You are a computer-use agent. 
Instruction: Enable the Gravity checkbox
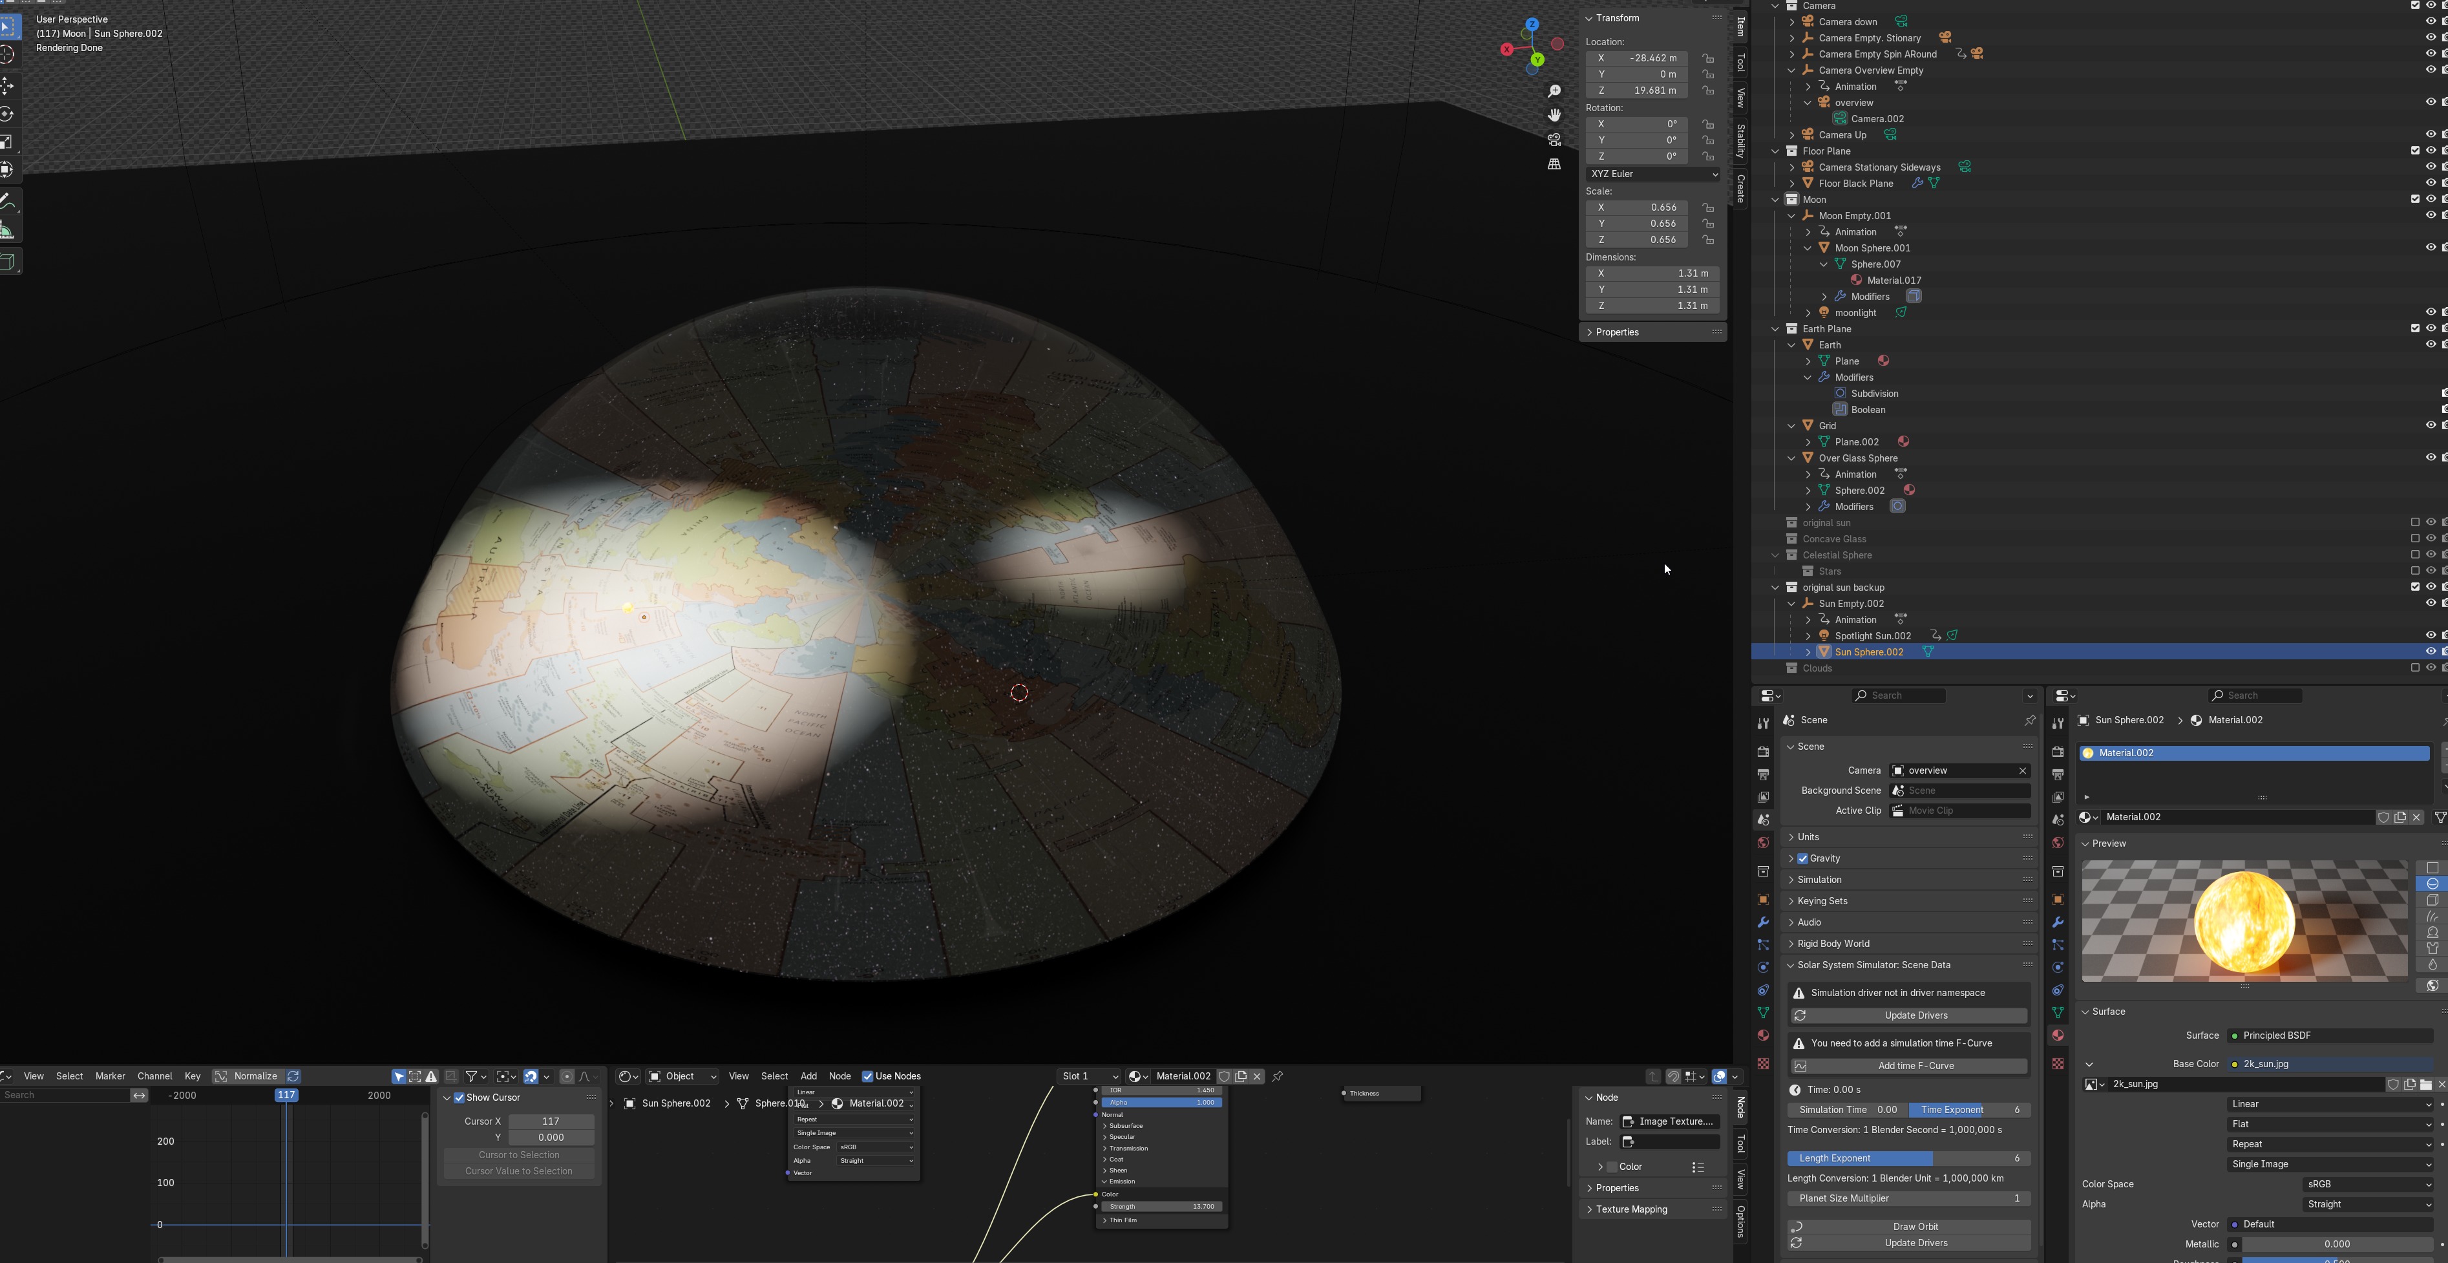tap(1803, 858)
